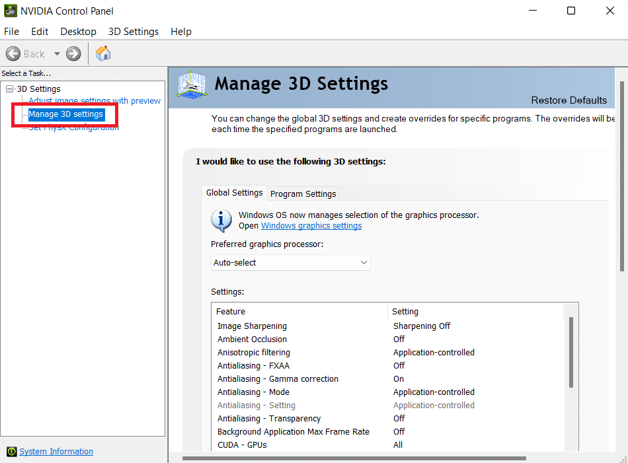Open the File menu
This screenshot has width=628, height=463.
(x=12, y=32)
